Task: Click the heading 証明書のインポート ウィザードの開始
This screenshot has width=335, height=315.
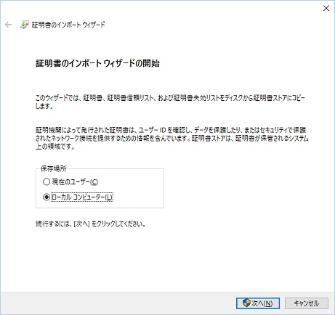Action: [97, 63]
